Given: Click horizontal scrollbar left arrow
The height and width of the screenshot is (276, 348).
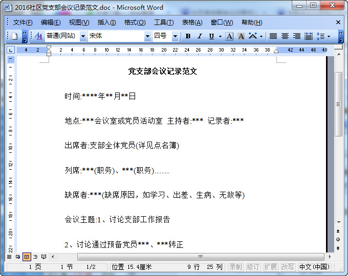Looking at the screenshot, I should 53,257.
